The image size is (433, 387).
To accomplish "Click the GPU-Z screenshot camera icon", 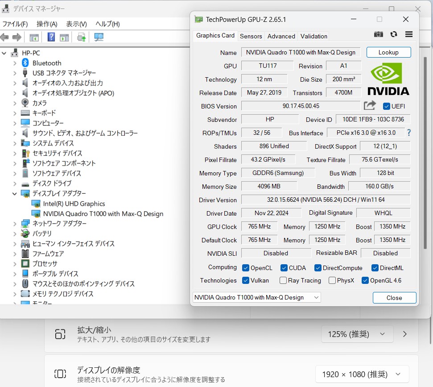I will 378,34.
